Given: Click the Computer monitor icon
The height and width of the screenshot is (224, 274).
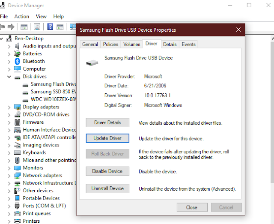Looking at the screenshot, I should (x=17, y=69).
